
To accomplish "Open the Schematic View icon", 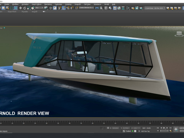I will 123,8.
